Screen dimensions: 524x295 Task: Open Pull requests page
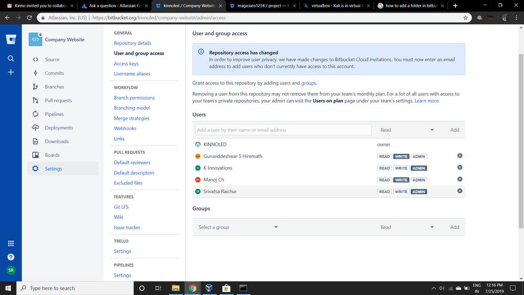[58, 101]
